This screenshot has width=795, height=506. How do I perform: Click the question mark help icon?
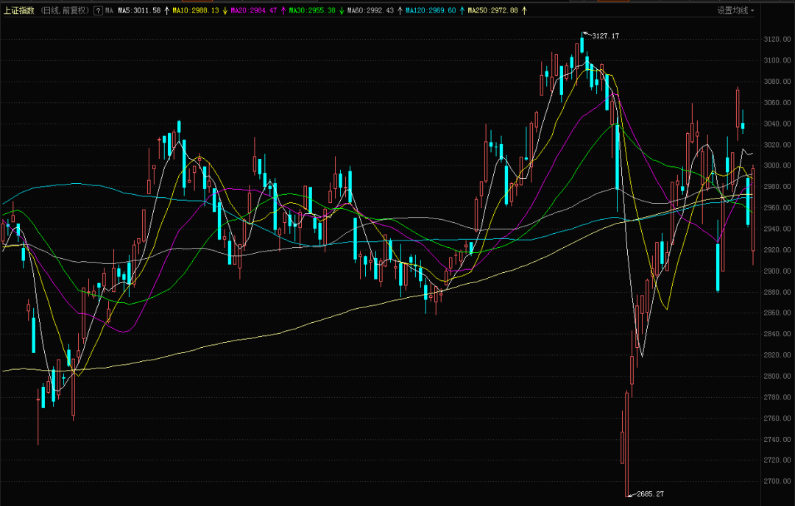tap(99, 10)
